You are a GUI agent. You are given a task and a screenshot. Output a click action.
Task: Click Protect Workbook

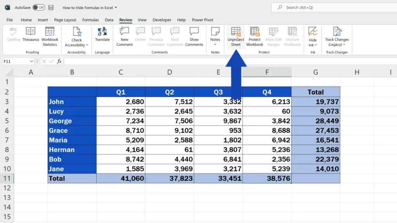coord(254,37)
